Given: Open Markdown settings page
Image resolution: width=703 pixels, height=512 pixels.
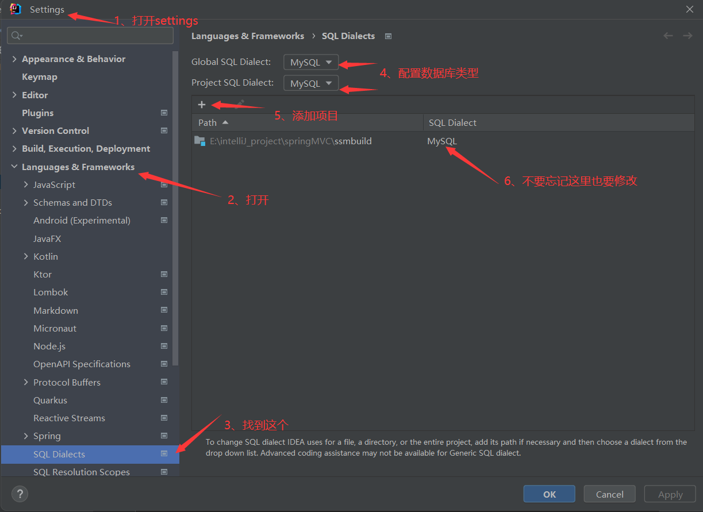Looking at the screenshot, I should [x=56, y=311].
